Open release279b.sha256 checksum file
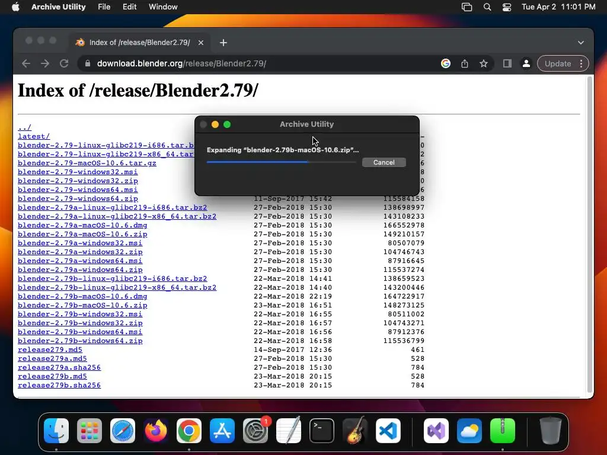The height and width of the screenshot is (455, 607). [x=59, y=385]
